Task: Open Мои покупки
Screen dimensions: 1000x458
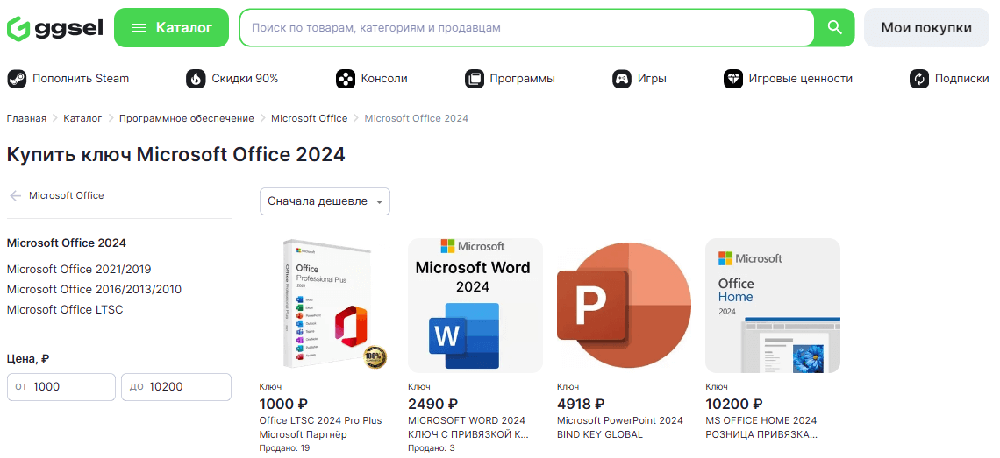Action: (x=926, y=27)
